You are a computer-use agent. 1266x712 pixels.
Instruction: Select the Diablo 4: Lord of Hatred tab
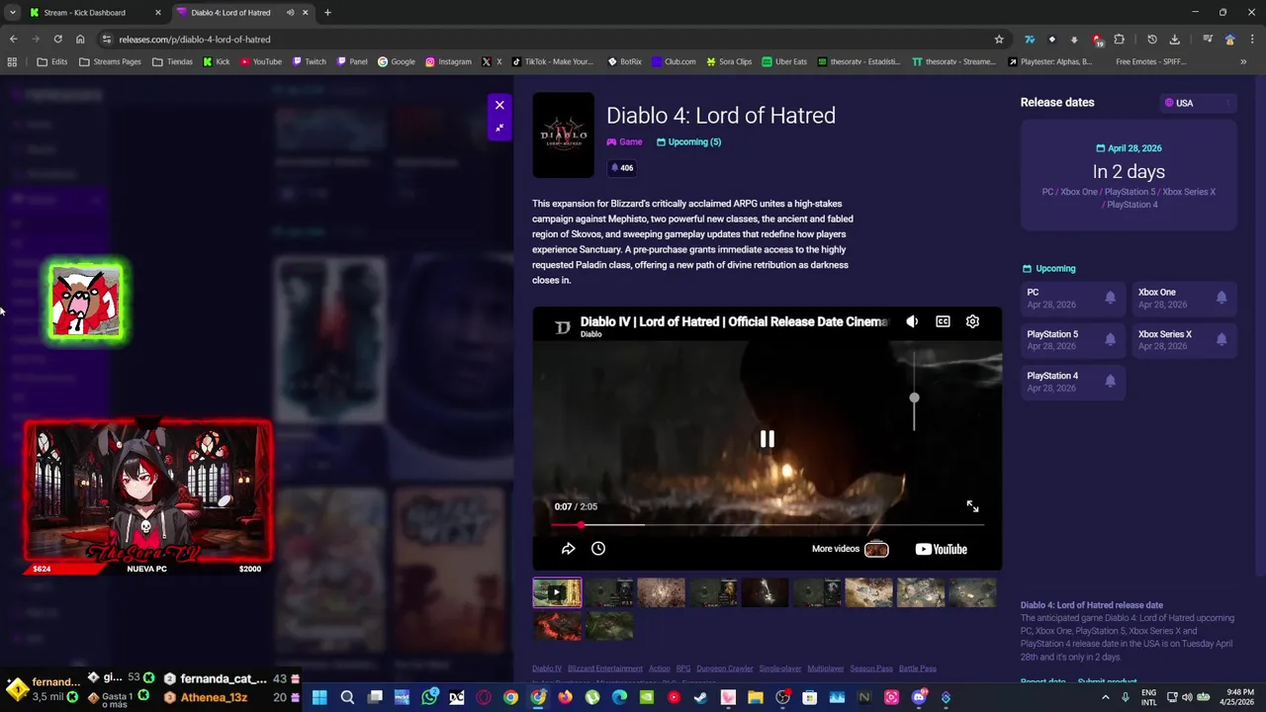[242, 13]
